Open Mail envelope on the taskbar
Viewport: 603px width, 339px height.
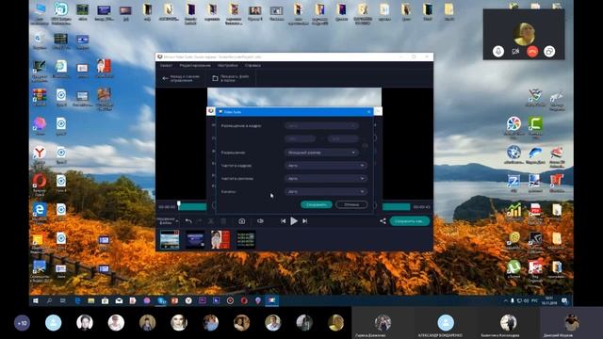[x=119, y=300]
